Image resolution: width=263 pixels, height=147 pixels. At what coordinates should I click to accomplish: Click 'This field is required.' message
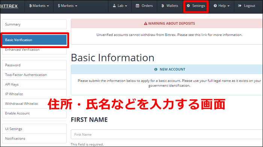pos(87,144)
